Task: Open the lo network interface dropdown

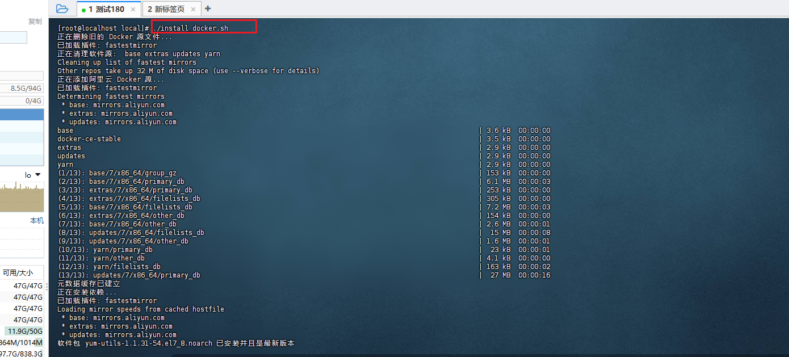Action: 33,175
